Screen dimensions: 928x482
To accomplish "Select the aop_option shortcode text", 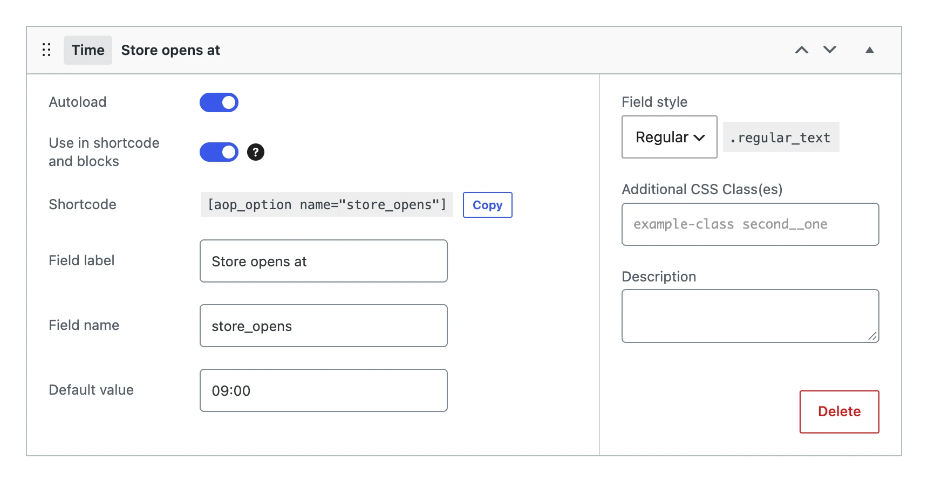I will [327, 205].
